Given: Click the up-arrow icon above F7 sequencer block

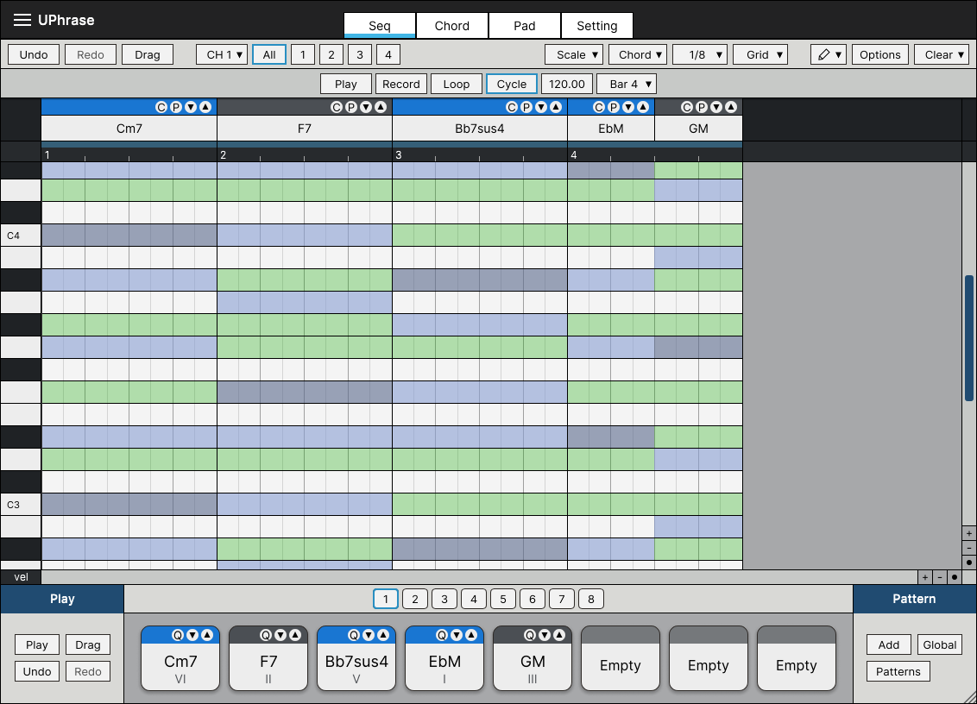Looking at the screenshot, I should click(x=380, y=107).
